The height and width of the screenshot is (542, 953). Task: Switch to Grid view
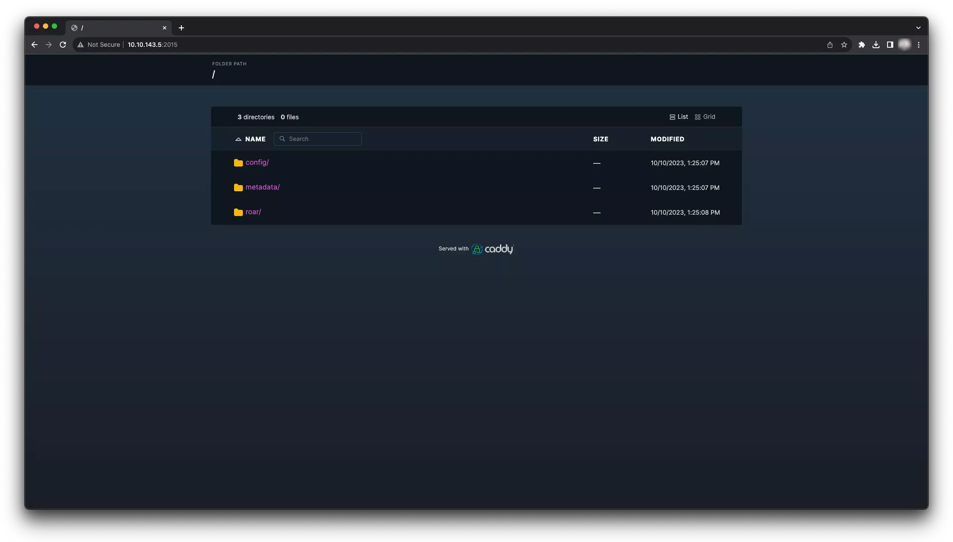point(705,117)
